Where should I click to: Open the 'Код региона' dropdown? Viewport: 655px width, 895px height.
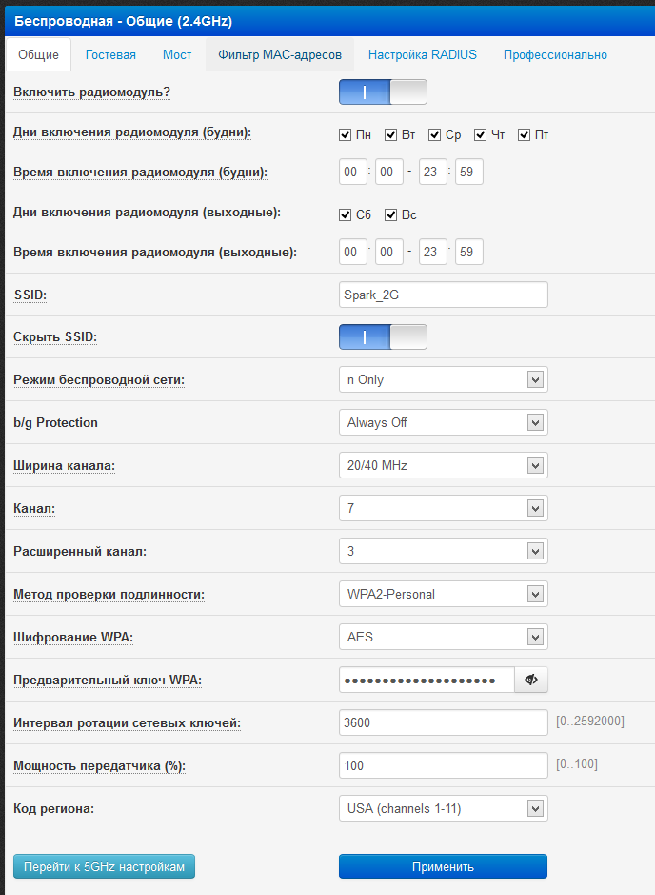pos(443,809)
